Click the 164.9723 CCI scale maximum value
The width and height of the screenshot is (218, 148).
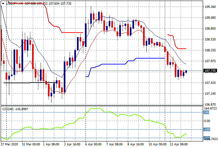[210, 109]
